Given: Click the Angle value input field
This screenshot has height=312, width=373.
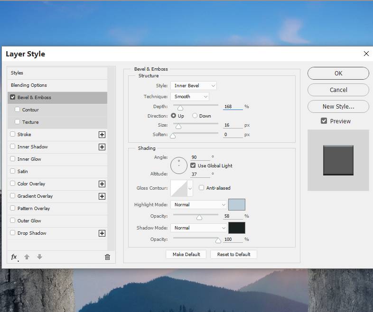Looking at the screenshot, I should click(x=200, y=157).
